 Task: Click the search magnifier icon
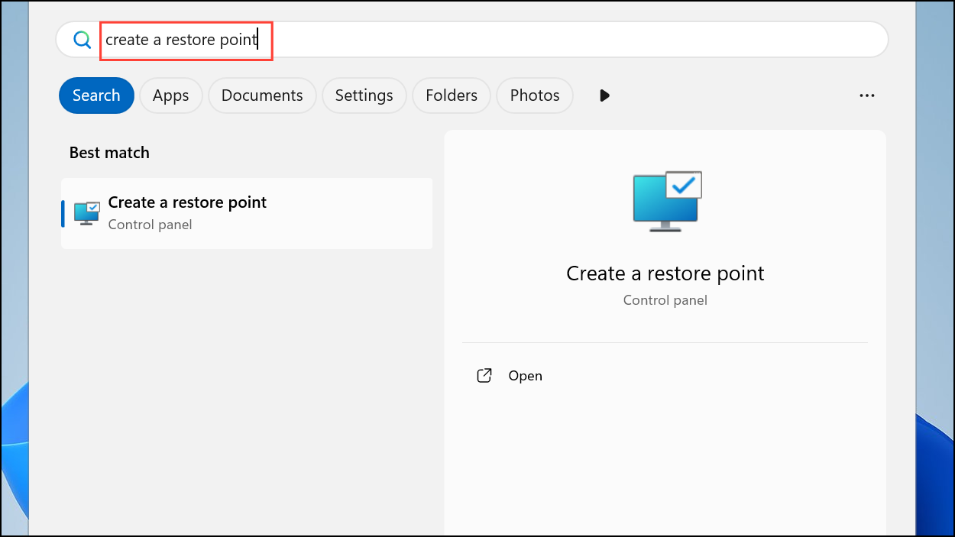(82, 40)
